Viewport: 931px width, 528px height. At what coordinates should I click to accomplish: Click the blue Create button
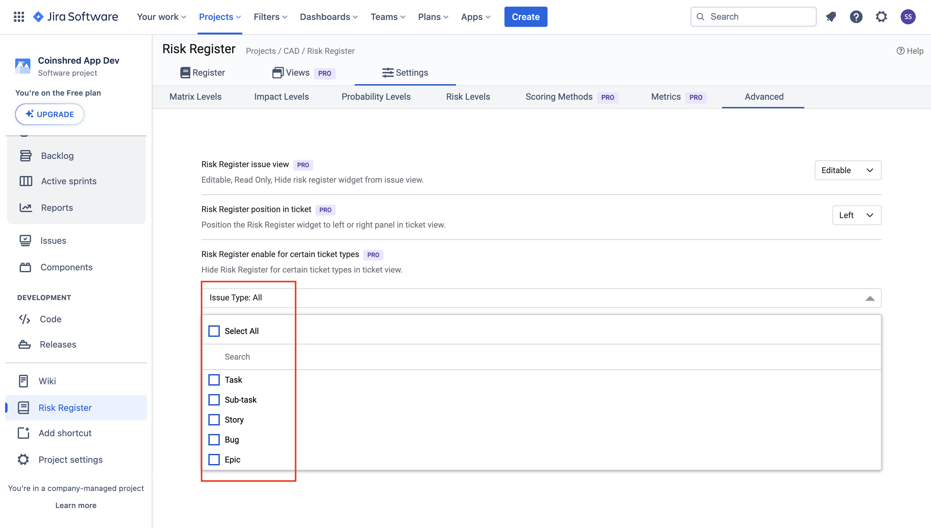click(525, 17)
